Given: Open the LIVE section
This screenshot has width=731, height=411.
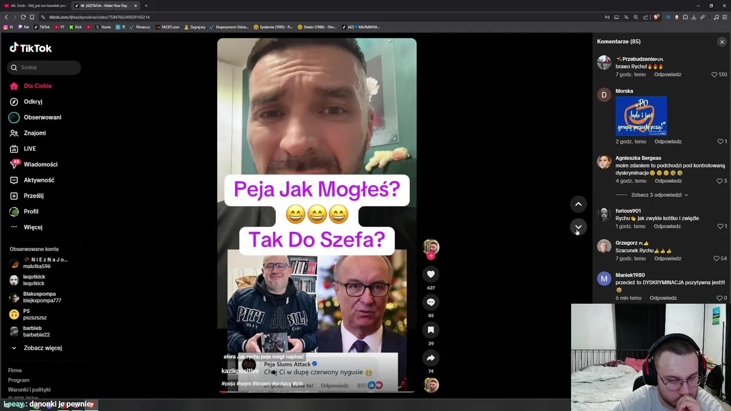Looking at the screenshot, I should click(x=22, y=148).
